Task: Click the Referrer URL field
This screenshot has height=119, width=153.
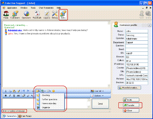Action: tap(137, 79)
